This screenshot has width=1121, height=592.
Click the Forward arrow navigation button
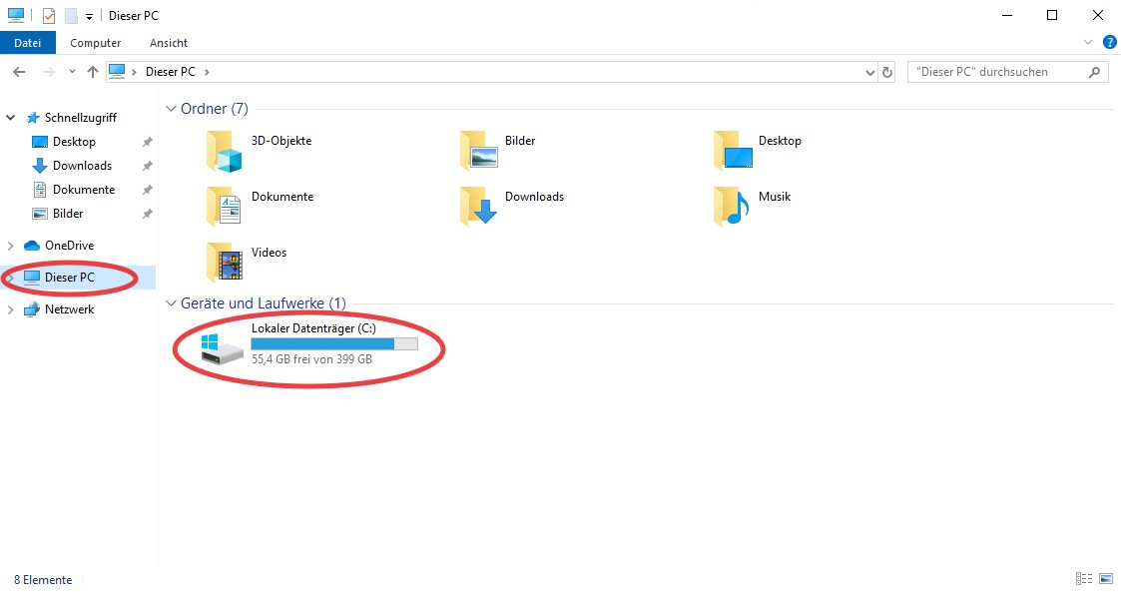(49, 72)
